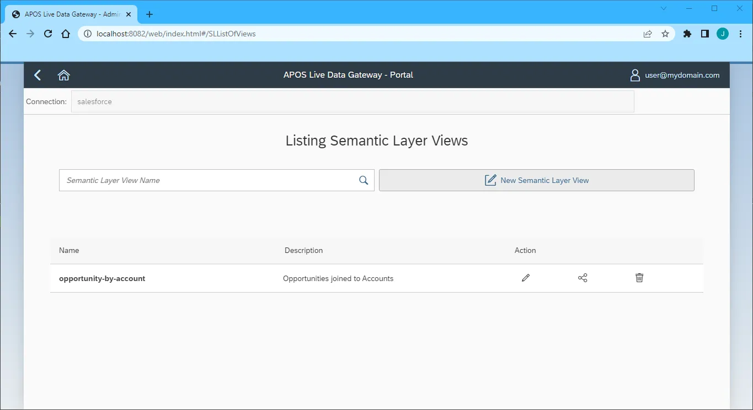Click the home icon in the portal header

click(x=63, y=75)
